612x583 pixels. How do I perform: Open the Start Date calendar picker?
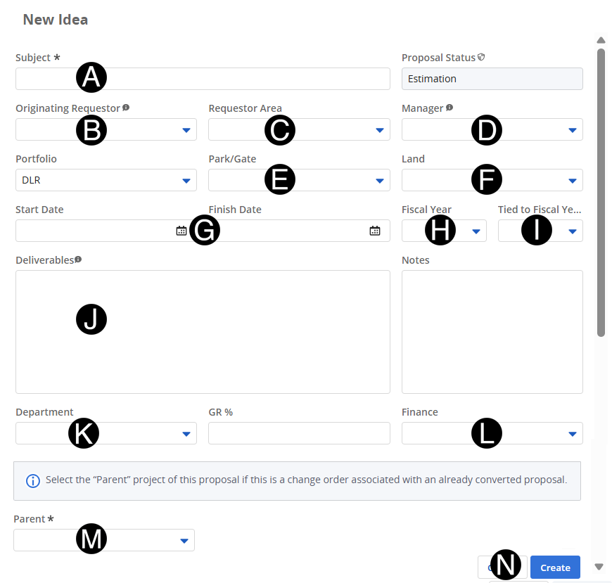(181, 231)
